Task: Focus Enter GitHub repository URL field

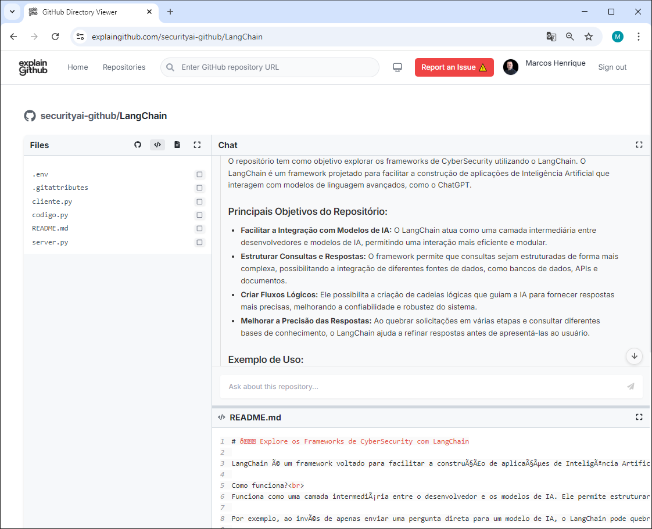Action: click(x=270, y=67)
